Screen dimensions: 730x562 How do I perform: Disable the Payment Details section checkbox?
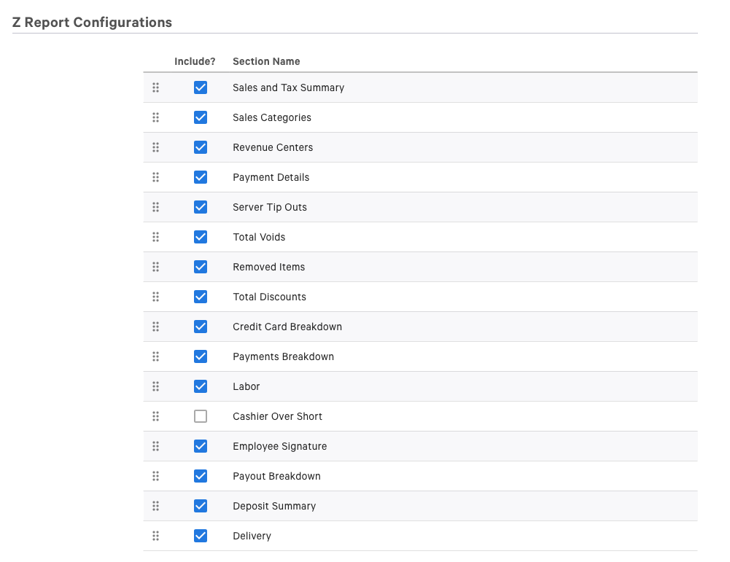pos(201,177)
